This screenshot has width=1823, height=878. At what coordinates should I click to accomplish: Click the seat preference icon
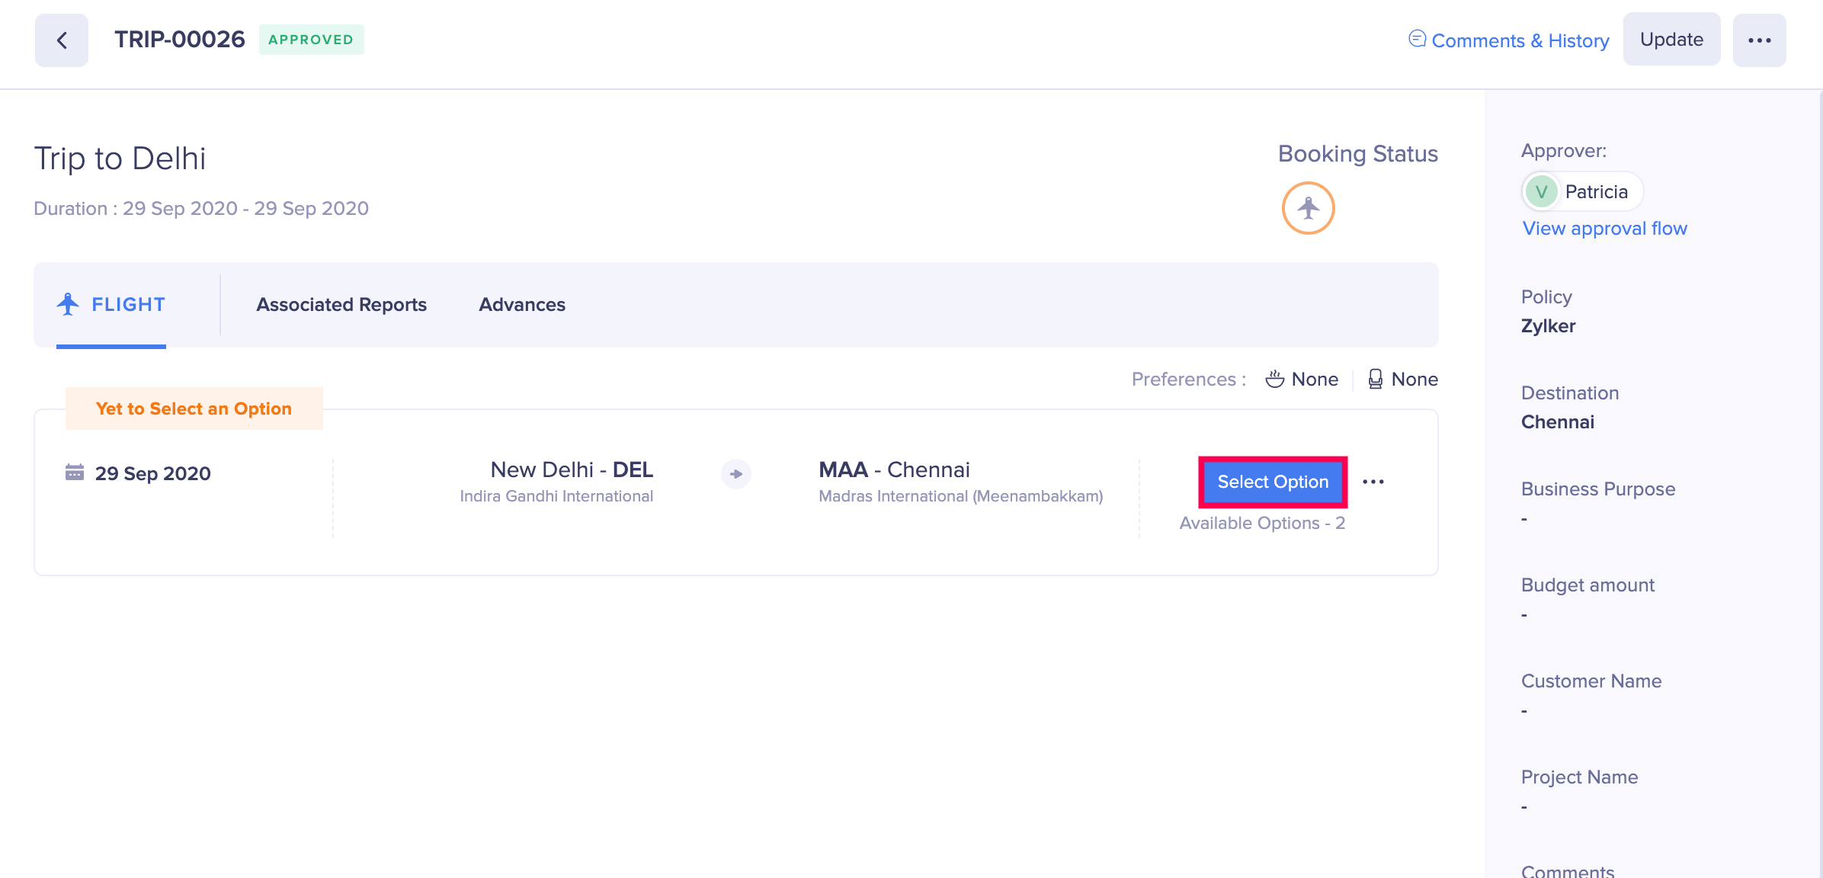1375,379
